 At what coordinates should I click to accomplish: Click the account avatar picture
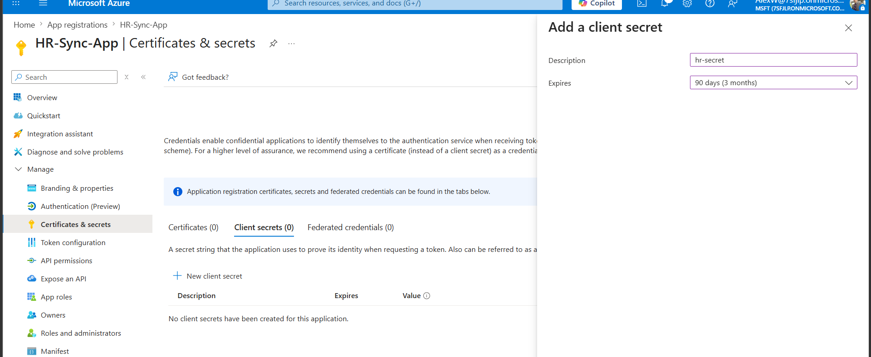coord(857,5)
